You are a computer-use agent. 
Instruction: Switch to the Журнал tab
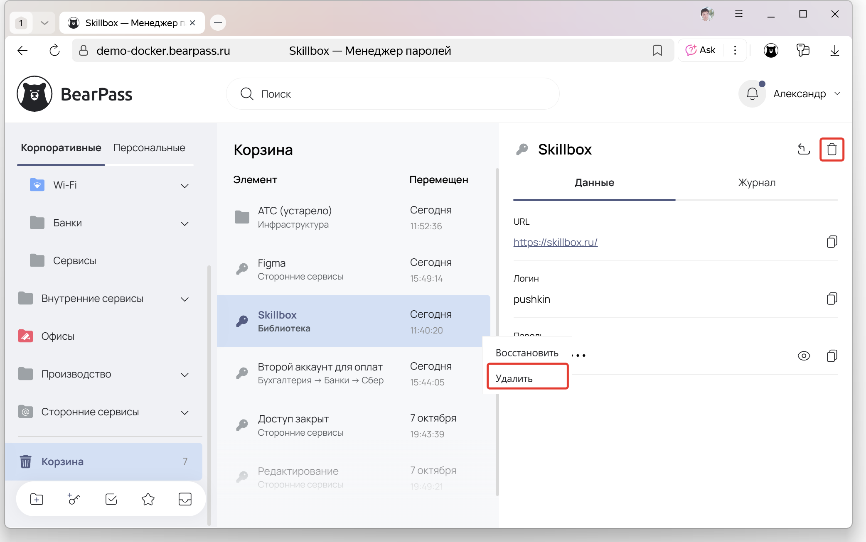pyautogui.click(x=756, y=183)
